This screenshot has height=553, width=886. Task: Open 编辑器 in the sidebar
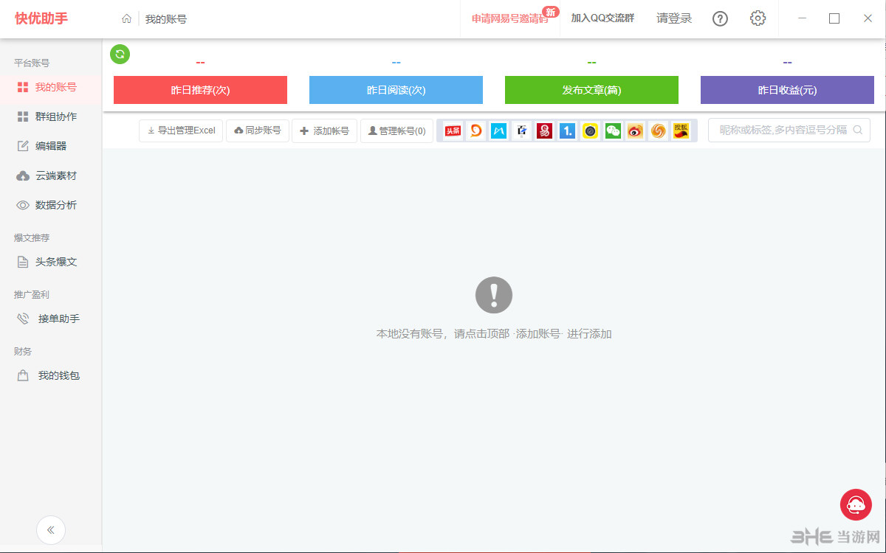point(50,145)
